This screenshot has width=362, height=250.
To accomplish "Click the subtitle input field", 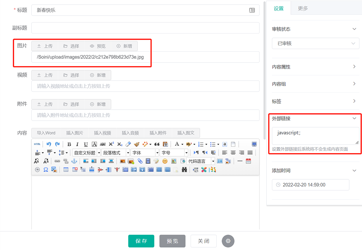I will pyautogui.click(x=145, y=28).
